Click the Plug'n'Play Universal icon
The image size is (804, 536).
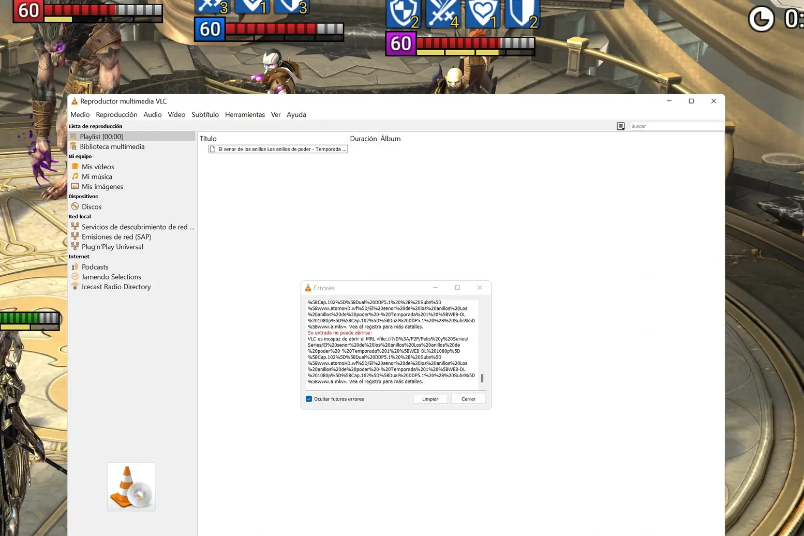coord(75,246)
